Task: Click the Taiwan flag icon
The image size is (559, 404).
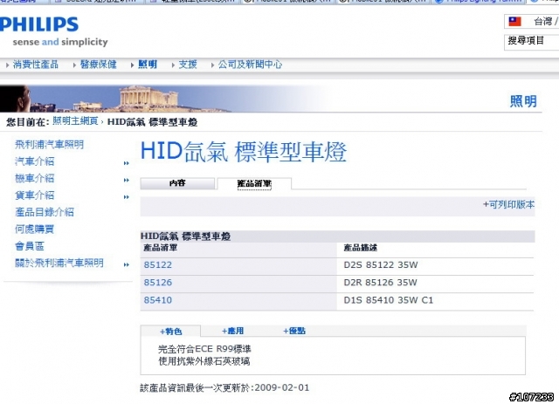Action: (x=514, y=21)
